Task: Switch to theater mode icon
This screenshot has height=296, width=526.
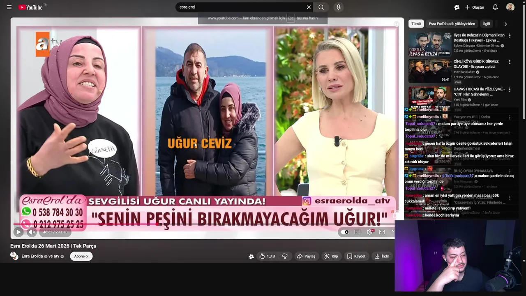Action: (x=382, y=232)
